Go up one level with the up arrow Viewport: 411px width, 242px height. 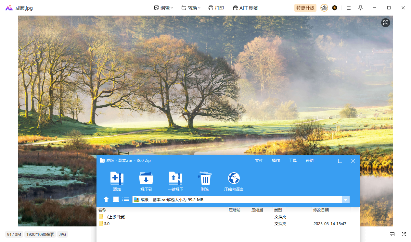[x=106, y=199]
